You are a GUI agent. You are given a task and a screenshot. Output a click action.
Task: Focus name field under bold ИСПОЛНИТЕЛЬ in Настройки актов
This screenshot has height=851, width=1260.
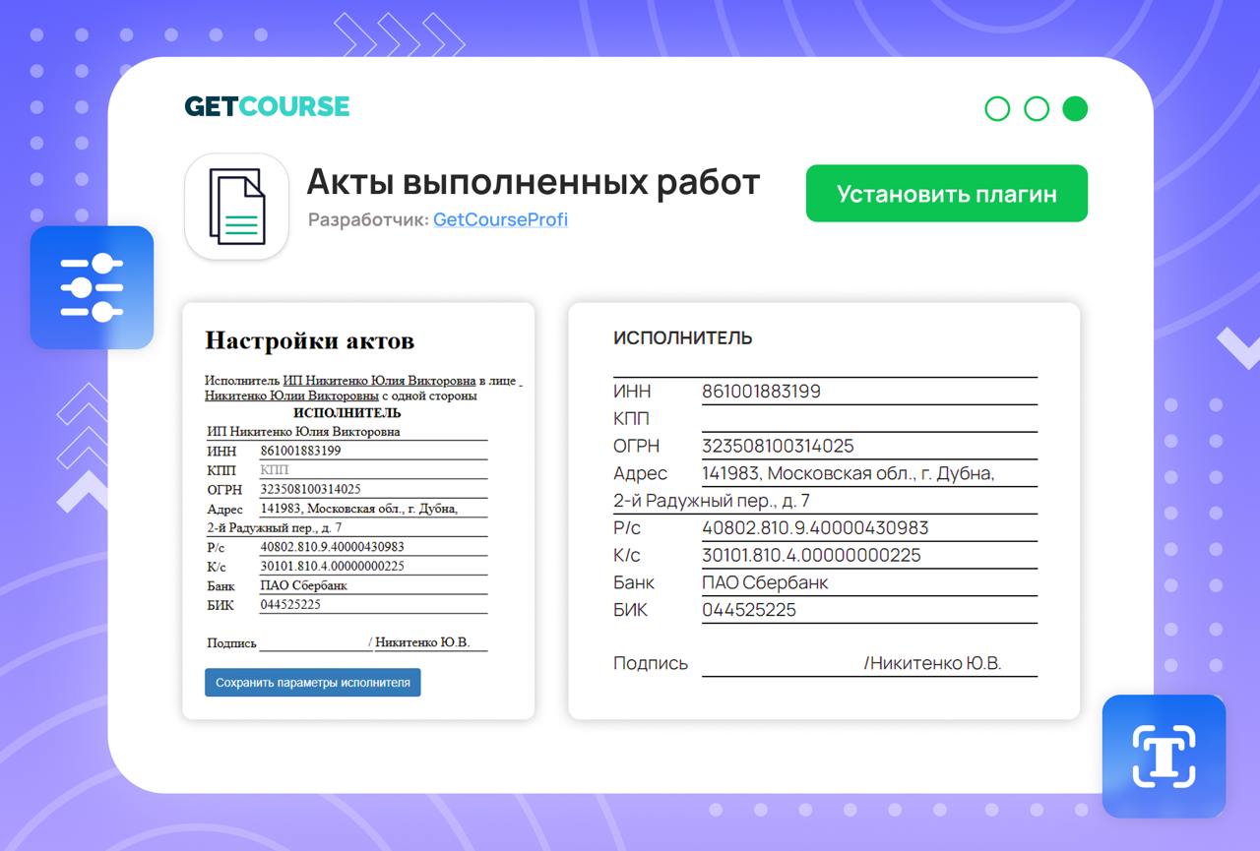pos(346,432)
